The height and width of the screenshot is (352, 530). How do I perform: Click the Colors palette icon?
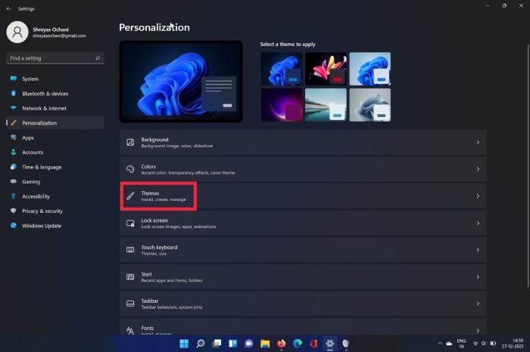click(130, 169)
